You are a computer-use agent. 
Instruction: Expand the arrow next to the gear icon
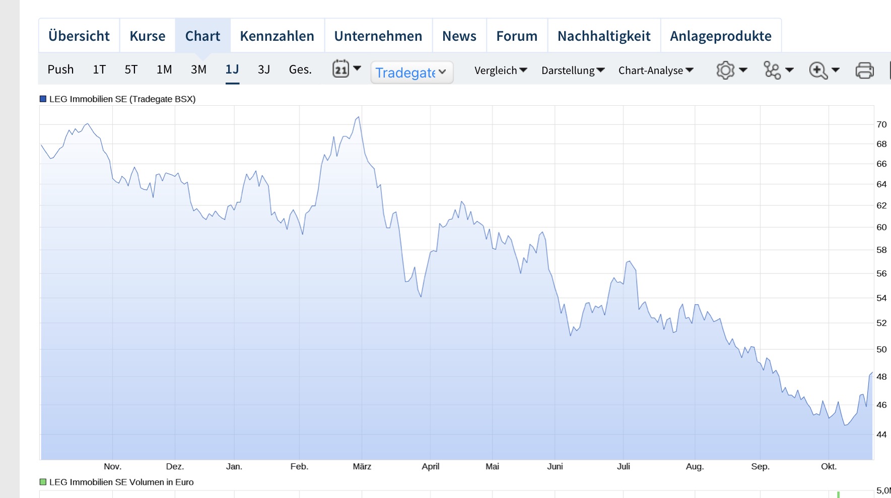tap(743, 70)
